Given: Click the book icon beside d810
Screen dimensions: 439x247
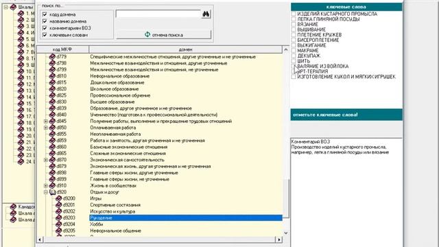Looking at the screenshot, I should click(x=52, y=76).
